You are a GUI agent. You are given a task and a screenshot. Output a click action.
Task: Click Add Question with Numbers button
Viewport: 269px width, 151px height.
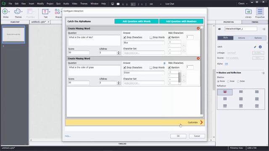(181, 21)
